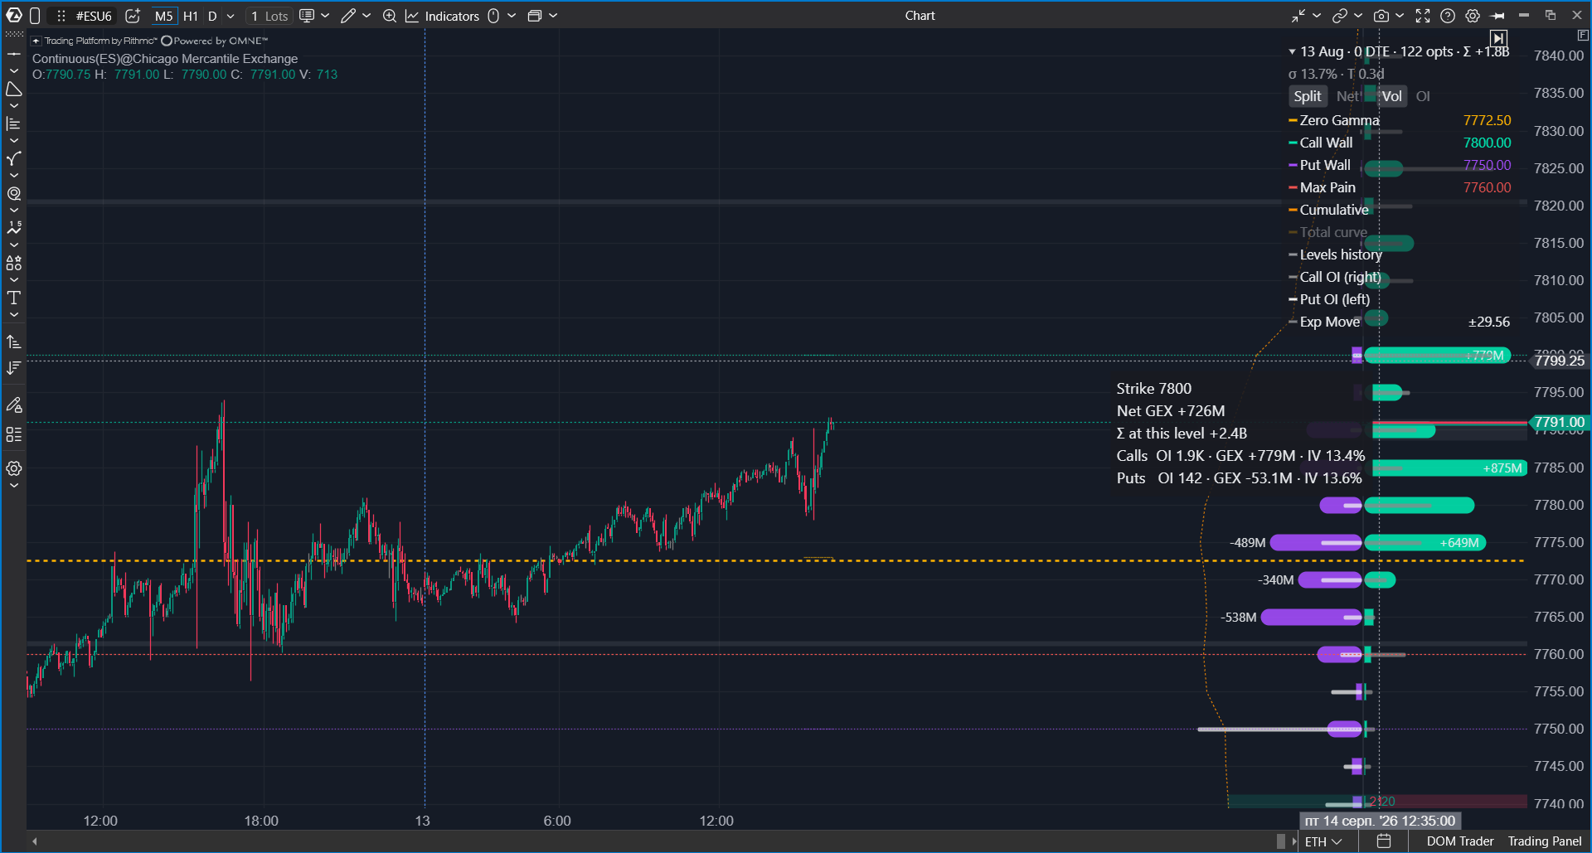Toggle fullscreen mode icon
The width and height of the screenshot is (1592, 853).
coord(1423,16)
